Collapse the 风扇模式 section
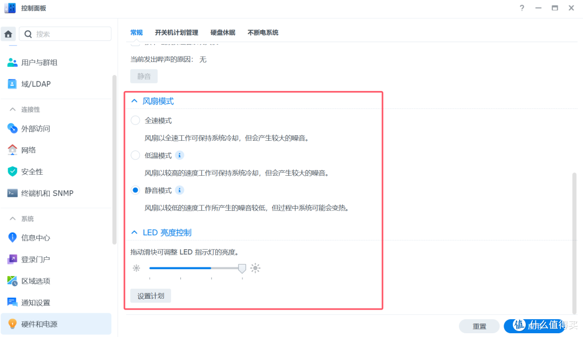 (134, 100)
